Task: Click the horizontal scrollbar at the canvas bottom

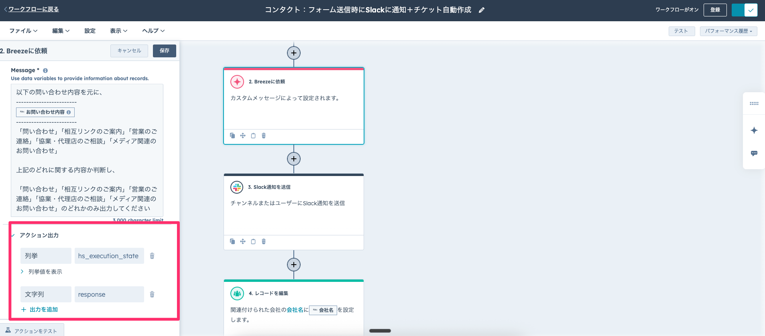Action: point(380,331)
